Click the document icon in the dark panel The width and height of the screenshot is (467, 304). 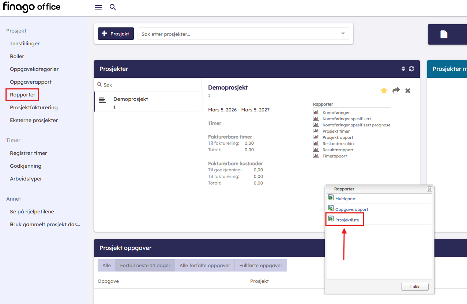444,34
